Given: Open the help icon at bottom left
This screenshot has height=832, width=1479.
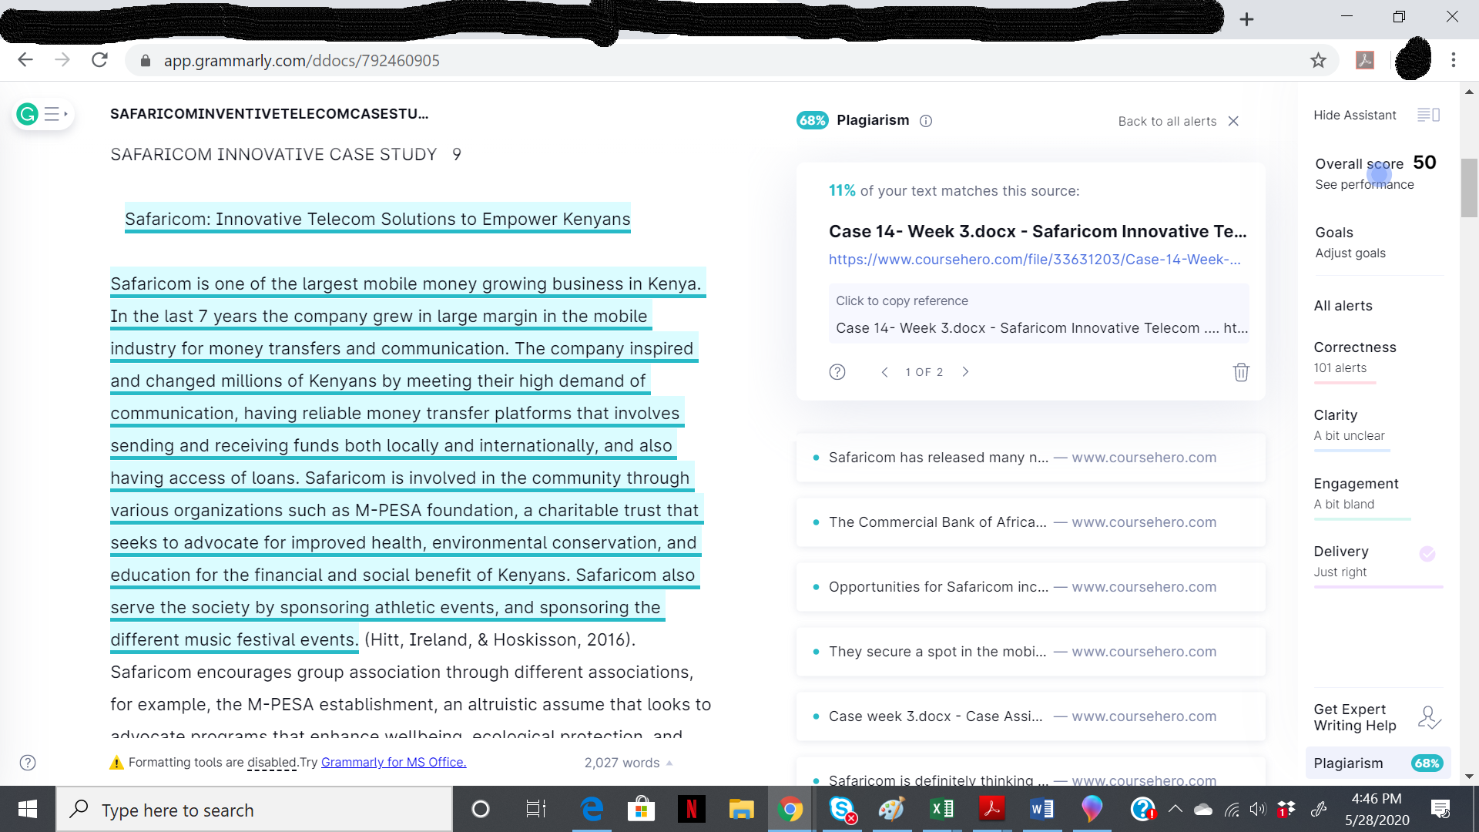Looking at the screenshot, I should coord(28,763).
